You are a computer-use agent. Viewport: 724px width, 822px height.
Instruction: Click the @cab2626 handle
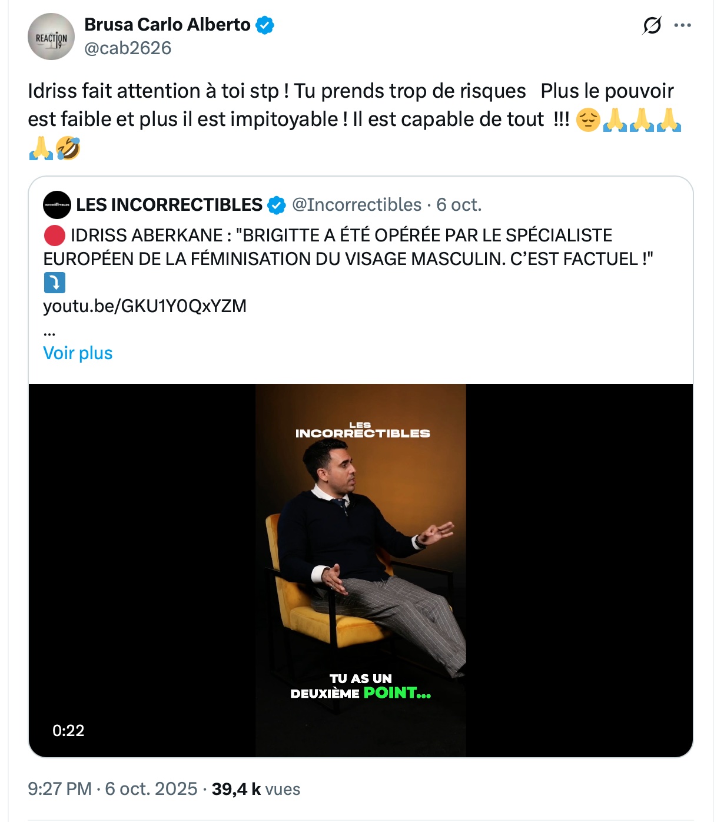128,48
